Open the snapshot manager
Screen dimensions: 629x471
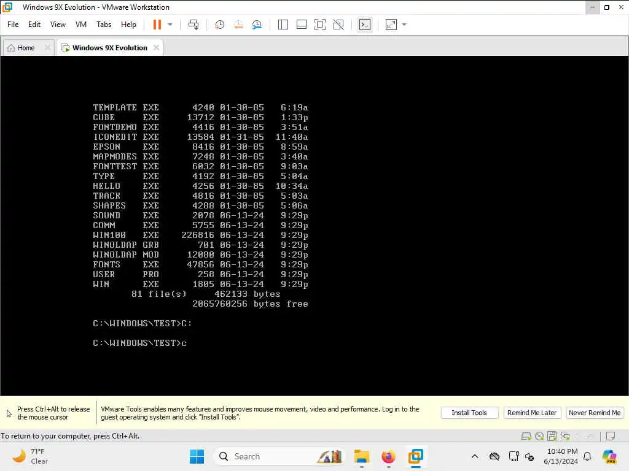coord(257,25)
